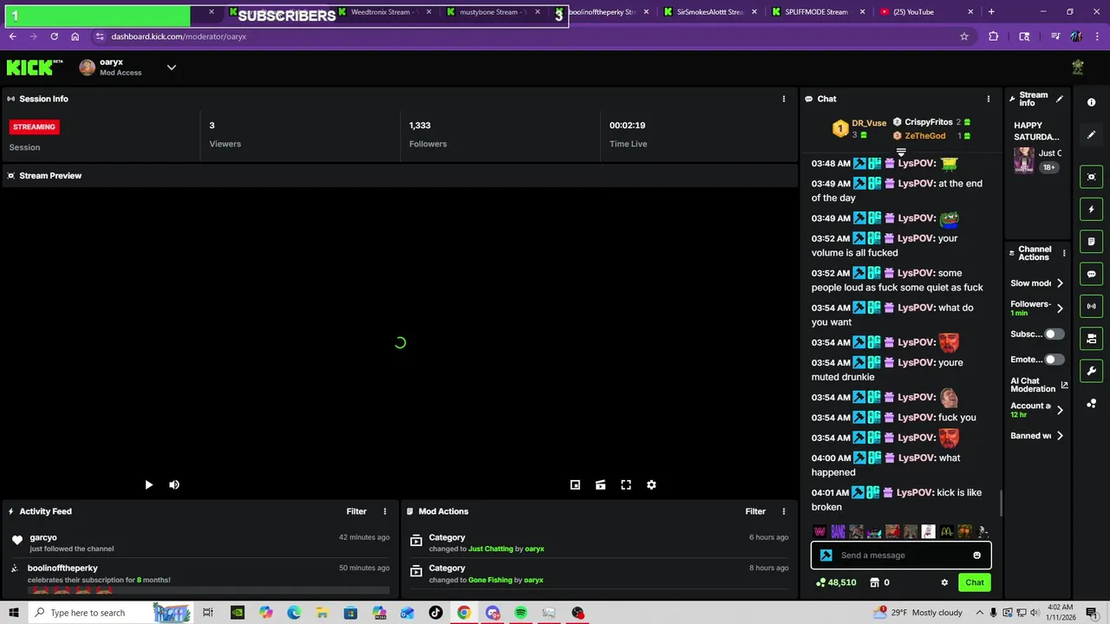Collapse the chat leaderboard handle
Screen dimensions: 1110x624
pyautogui.click(x=901, y=153)
